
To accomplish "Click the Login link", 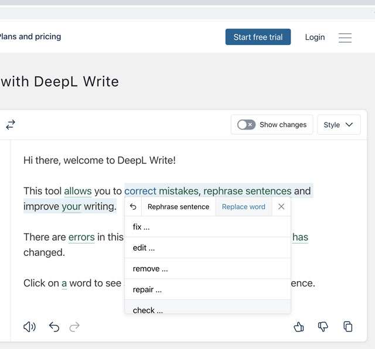I will coord(315,37).
